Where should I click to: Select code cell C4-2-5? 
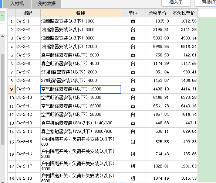[28, 55]
